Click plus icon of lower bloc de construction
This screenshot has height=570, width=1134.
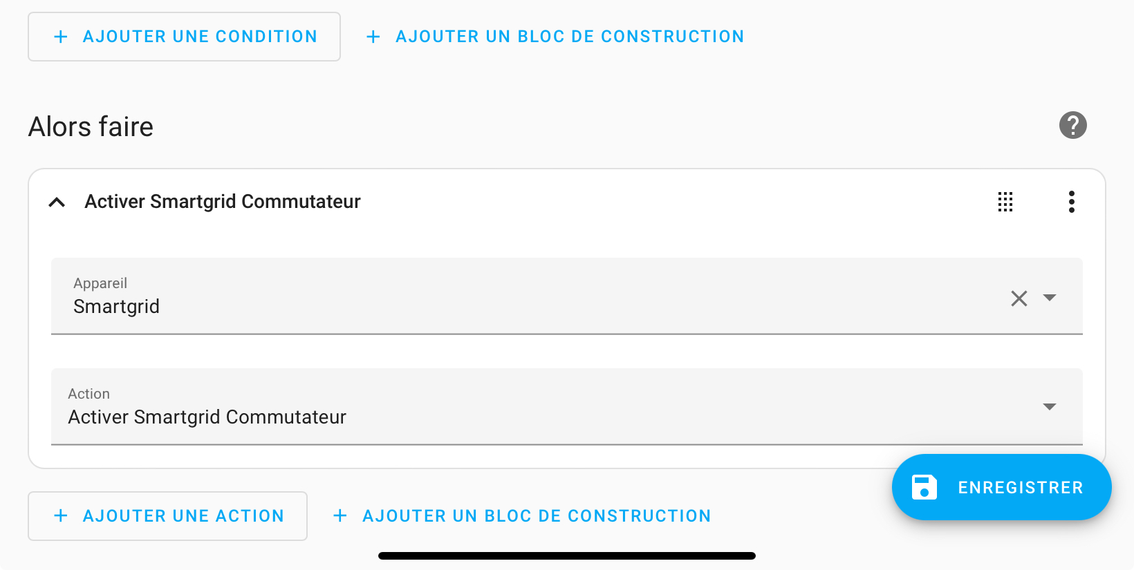click(340, 515)
